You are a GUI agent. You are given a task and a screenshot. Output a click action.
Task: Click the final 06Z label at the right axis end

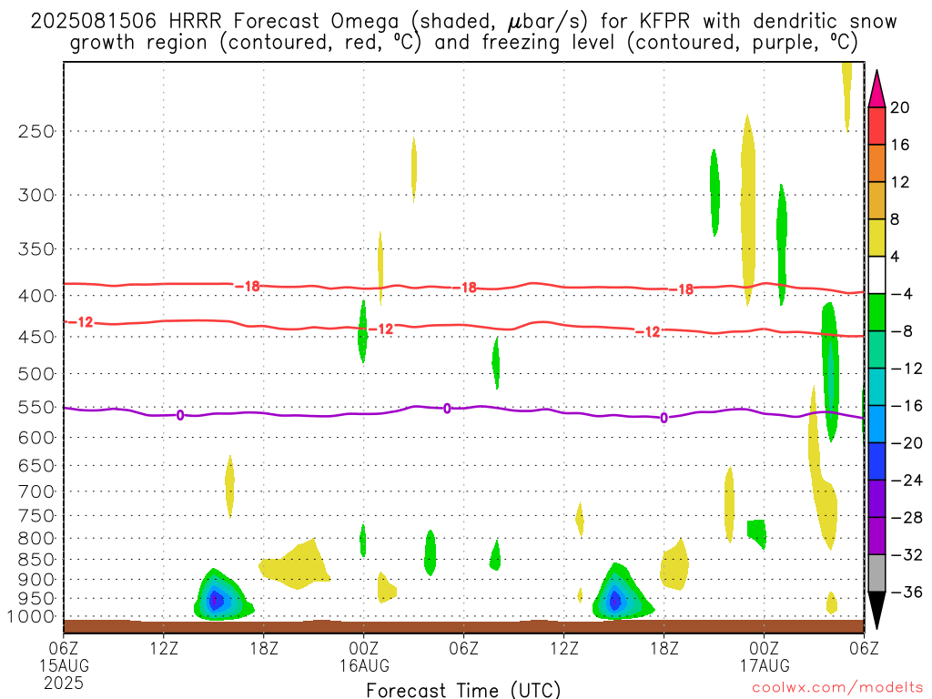[x=864, y=648]
